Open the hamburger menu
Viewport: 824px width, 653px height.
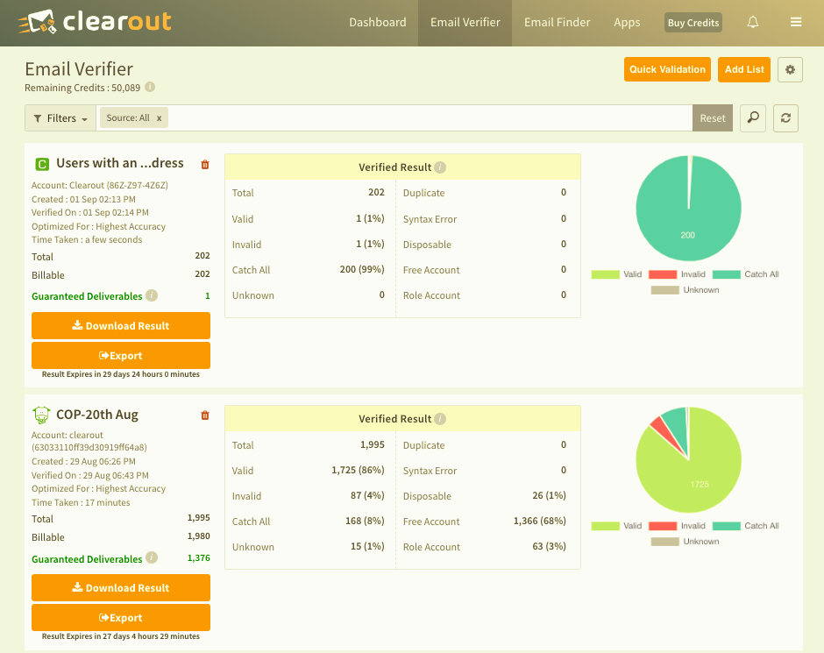click(796, 22)
